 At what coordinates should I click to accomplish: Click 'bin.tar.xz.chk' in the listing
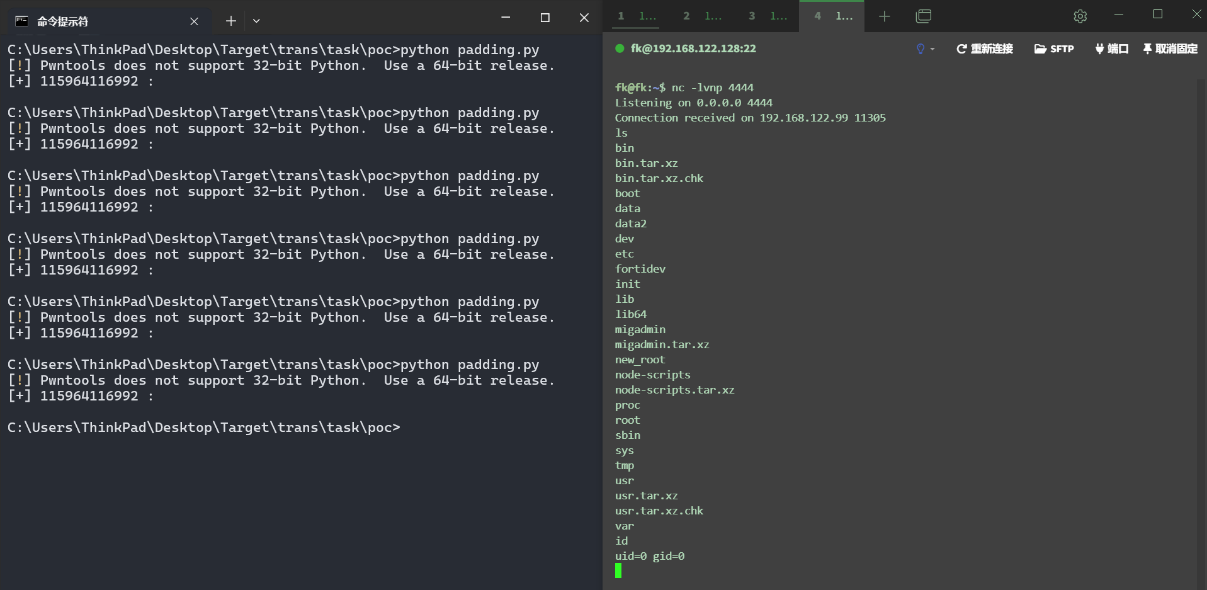tap(659, 178)
